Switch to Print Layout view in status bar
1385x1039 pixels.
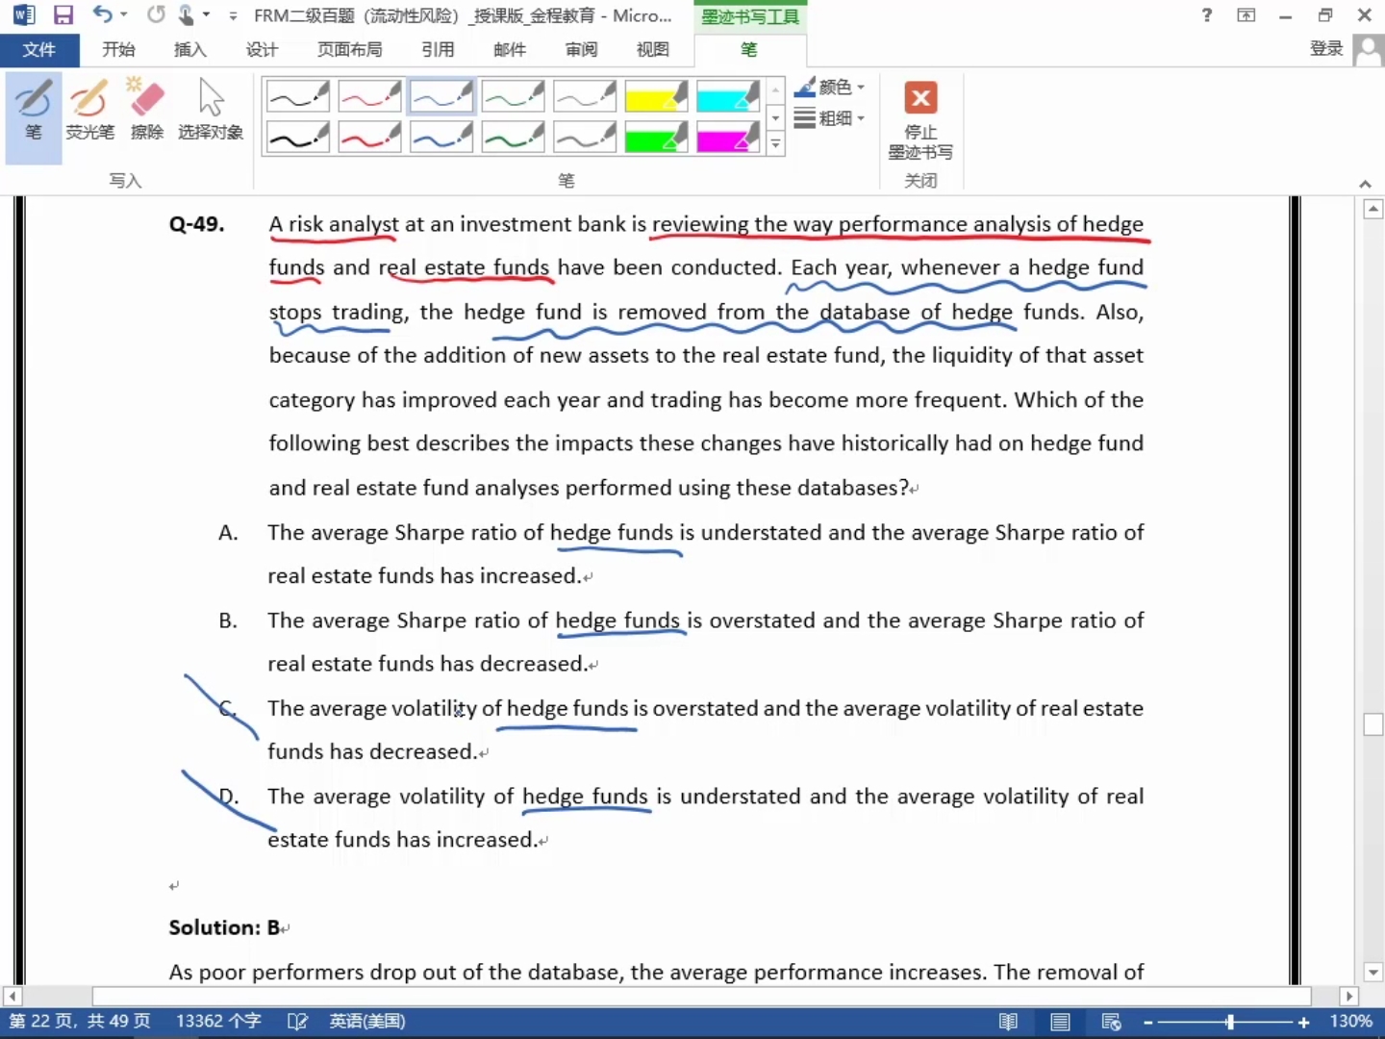click(1060, 1022)
